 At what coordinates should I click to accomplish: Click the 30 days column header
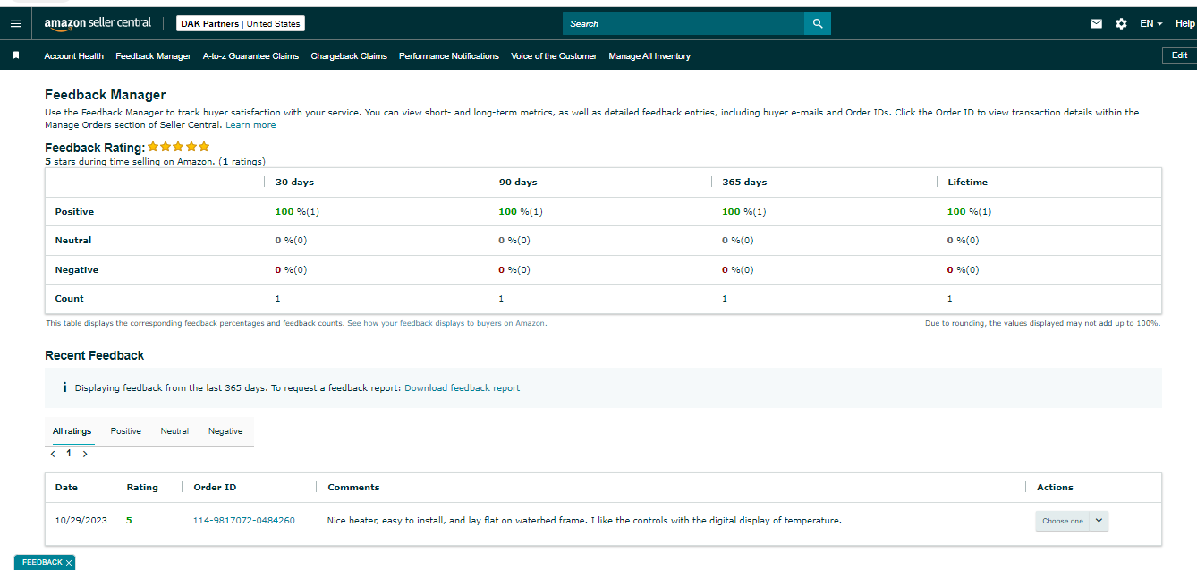tap(294, 182)
